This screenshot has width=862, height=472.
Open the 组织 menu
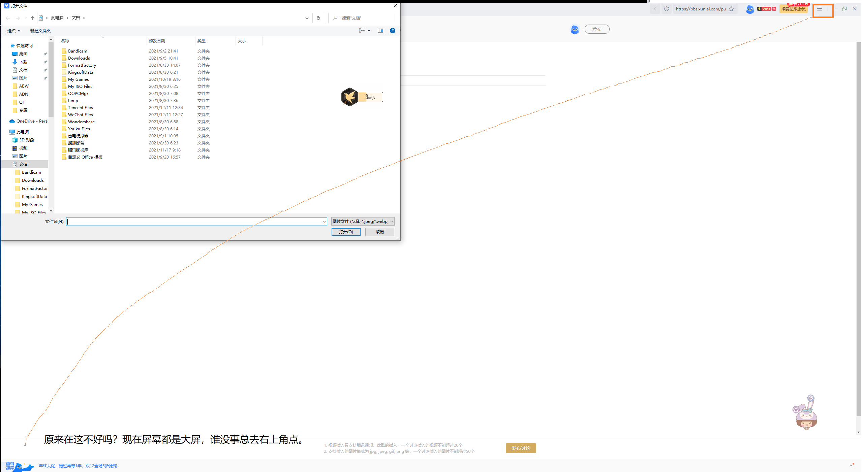point(13,31)
